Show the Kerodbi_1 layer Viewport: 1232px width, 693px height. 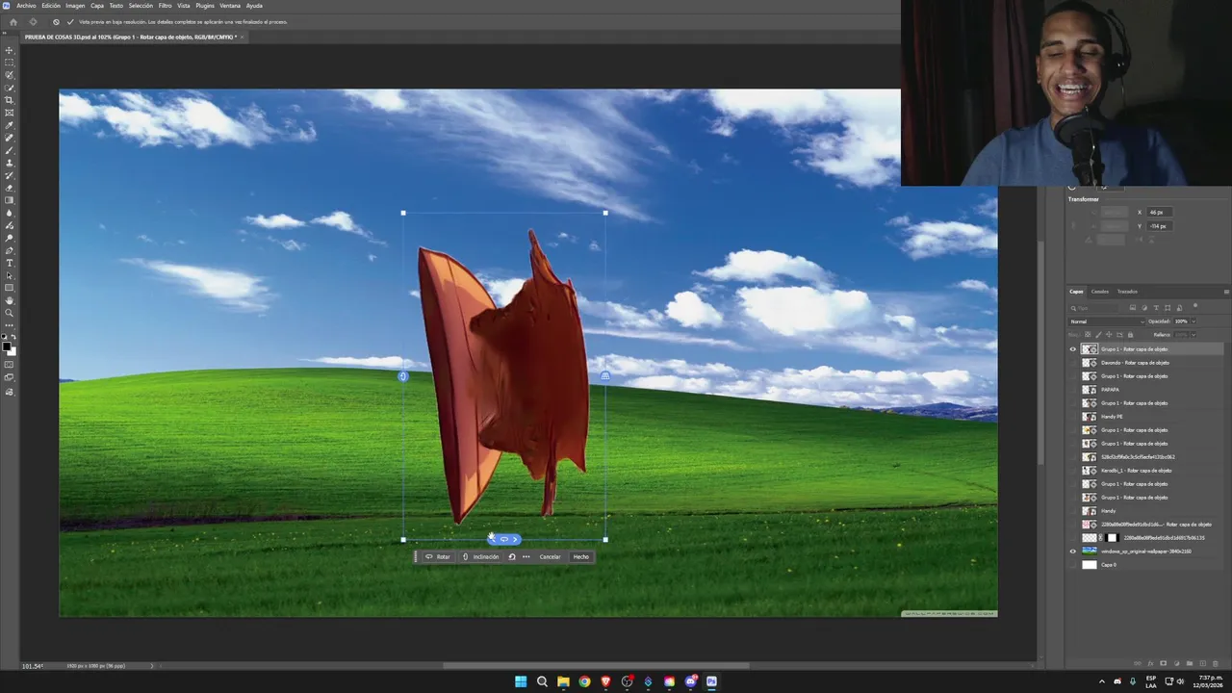click(1073, 471)
